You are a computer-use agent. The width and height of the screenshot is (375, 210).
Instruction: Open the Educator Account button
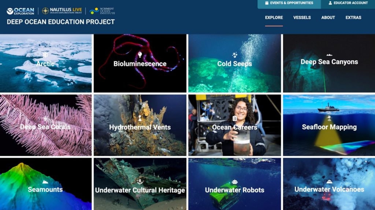tap(348, 3)
